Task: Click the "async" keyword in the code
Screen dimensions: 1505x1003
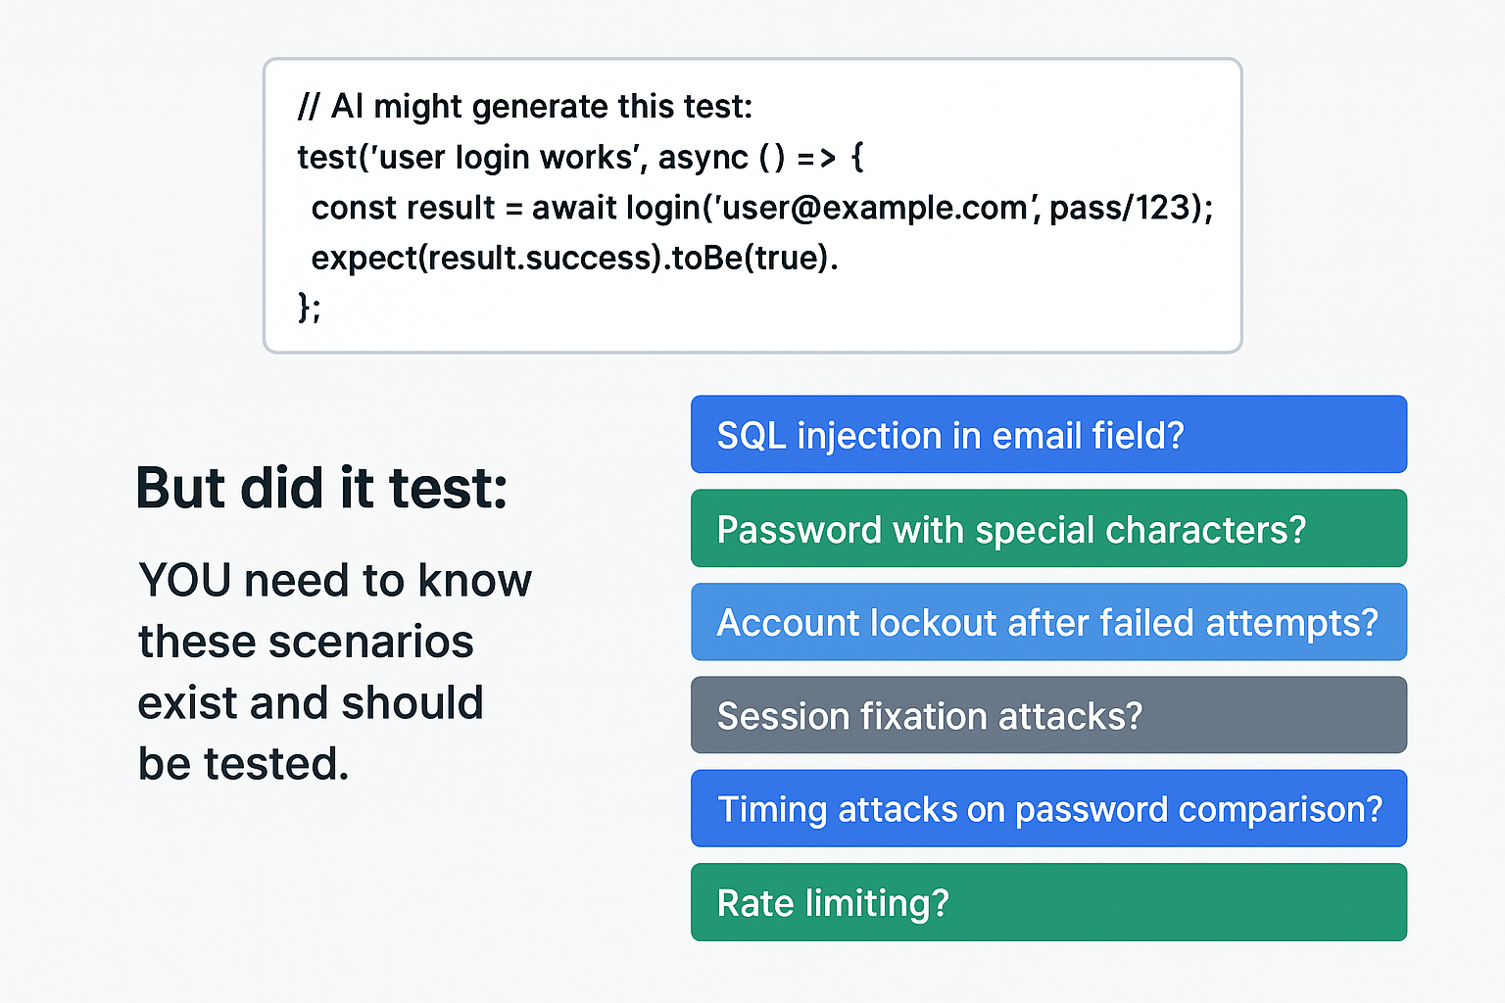Action: 703,157
